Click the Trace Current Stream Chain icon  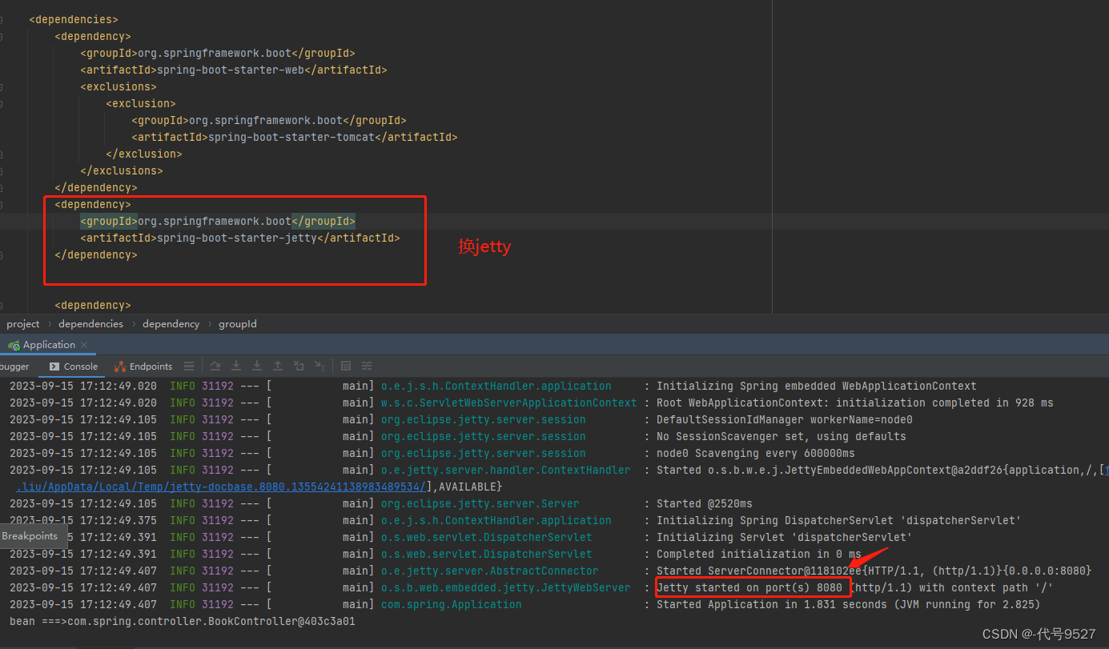coord(368,366)
